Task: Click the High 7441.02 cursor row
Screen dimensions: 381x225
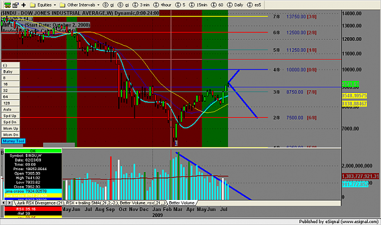Action: point(33,178)
